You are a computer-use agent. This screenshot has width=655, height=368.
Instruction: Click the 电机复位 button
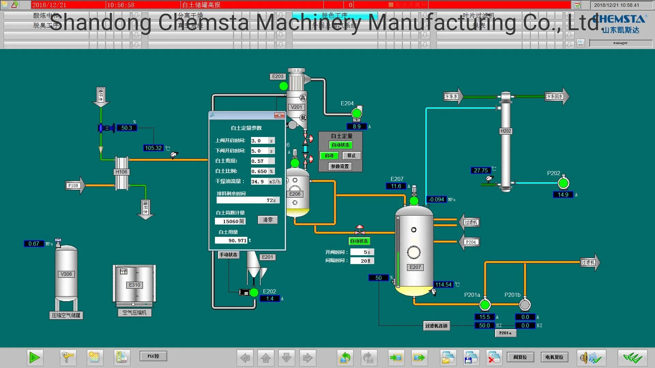click(x=554, y=357)
